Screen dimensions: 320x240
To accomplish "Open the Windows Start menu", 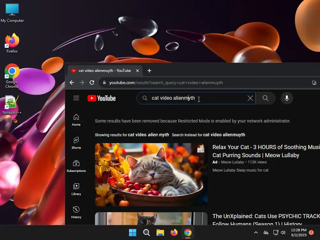I will (x=132, y=232).
